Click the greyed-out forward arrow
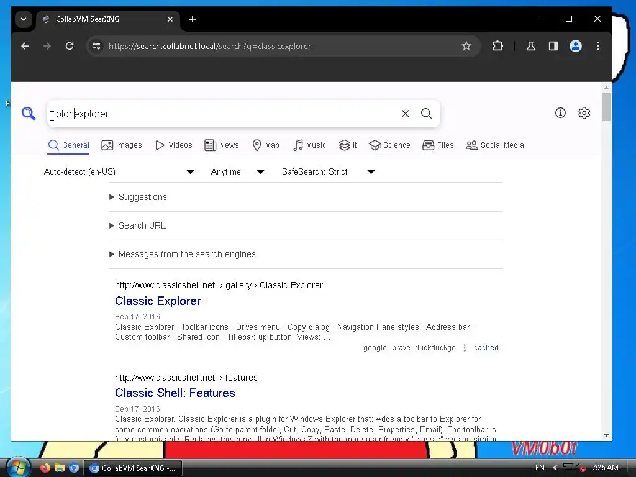 point(47,46)
